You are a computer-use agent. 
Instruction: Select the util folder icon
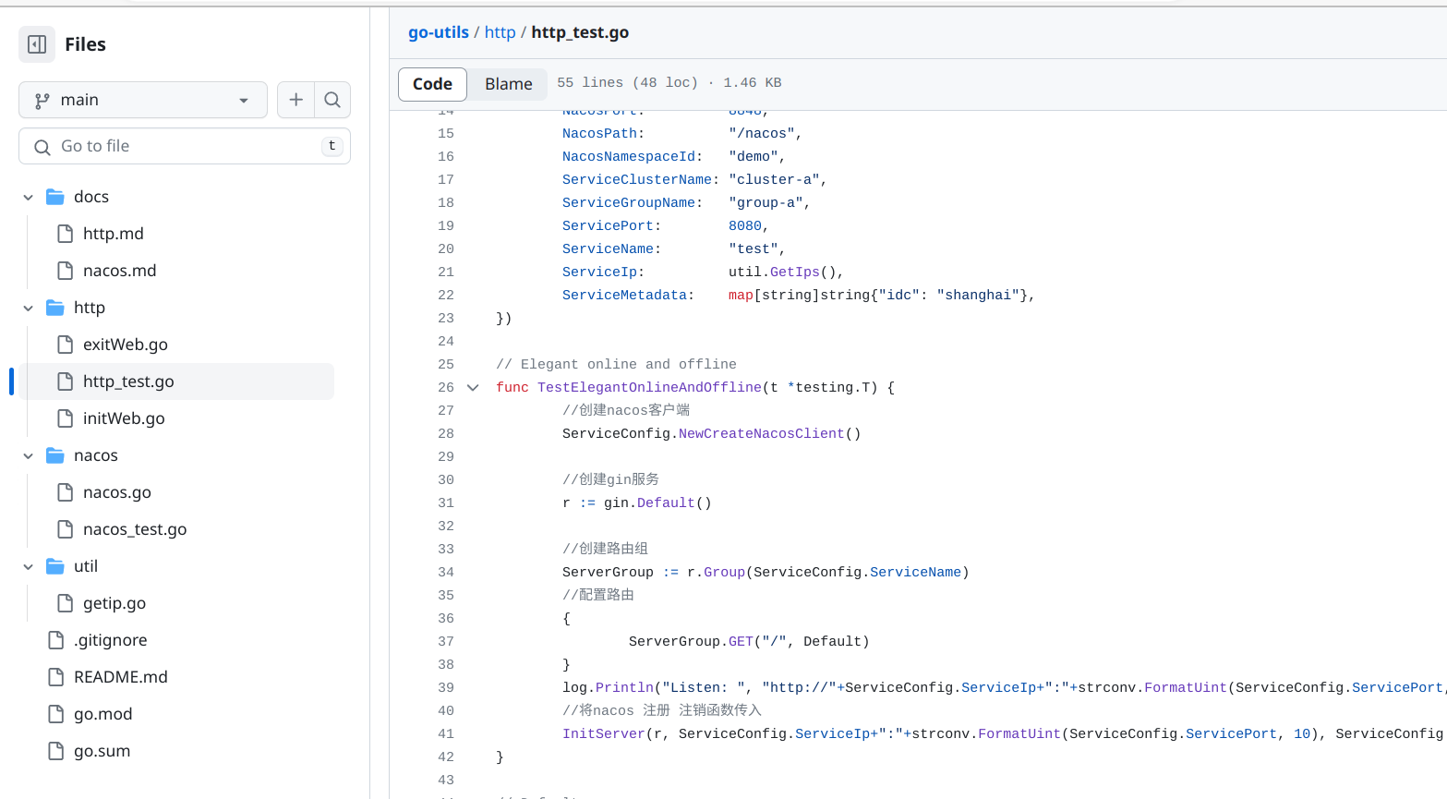(x=55, y=566)
